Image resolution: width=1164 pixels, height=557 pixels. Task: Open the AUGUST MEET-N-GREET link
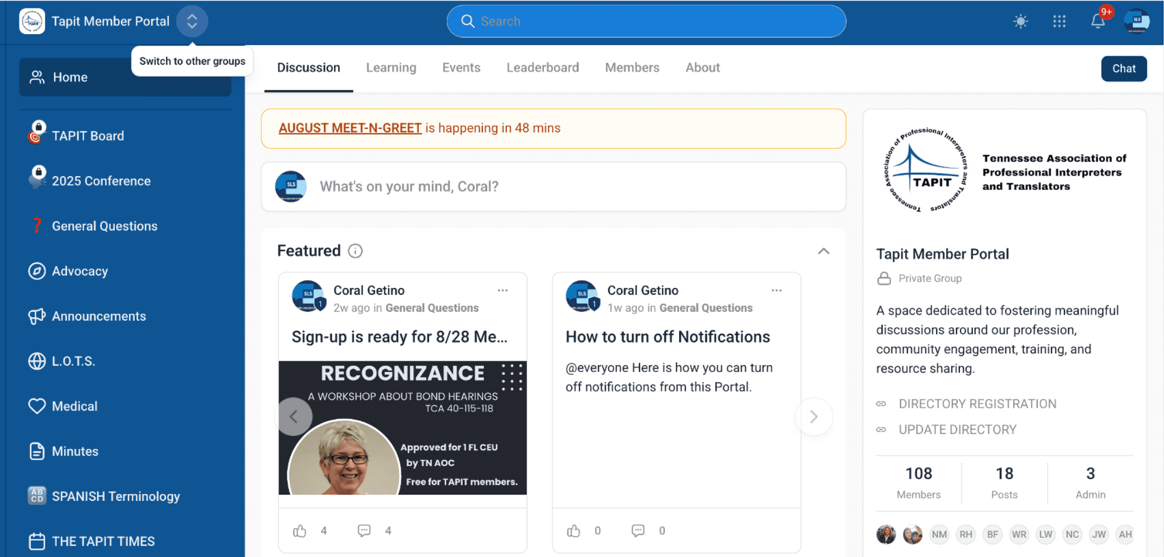pyautogui.click(x=350, y=128)
